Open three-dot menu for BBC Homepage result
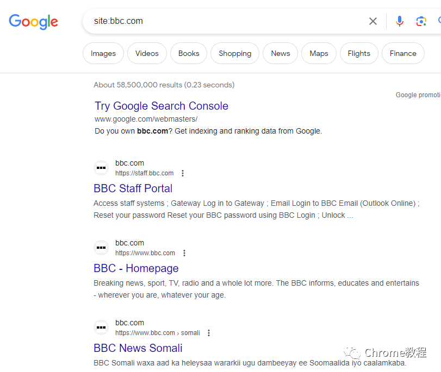Screen dimensions: 441x372 (184, 253)
